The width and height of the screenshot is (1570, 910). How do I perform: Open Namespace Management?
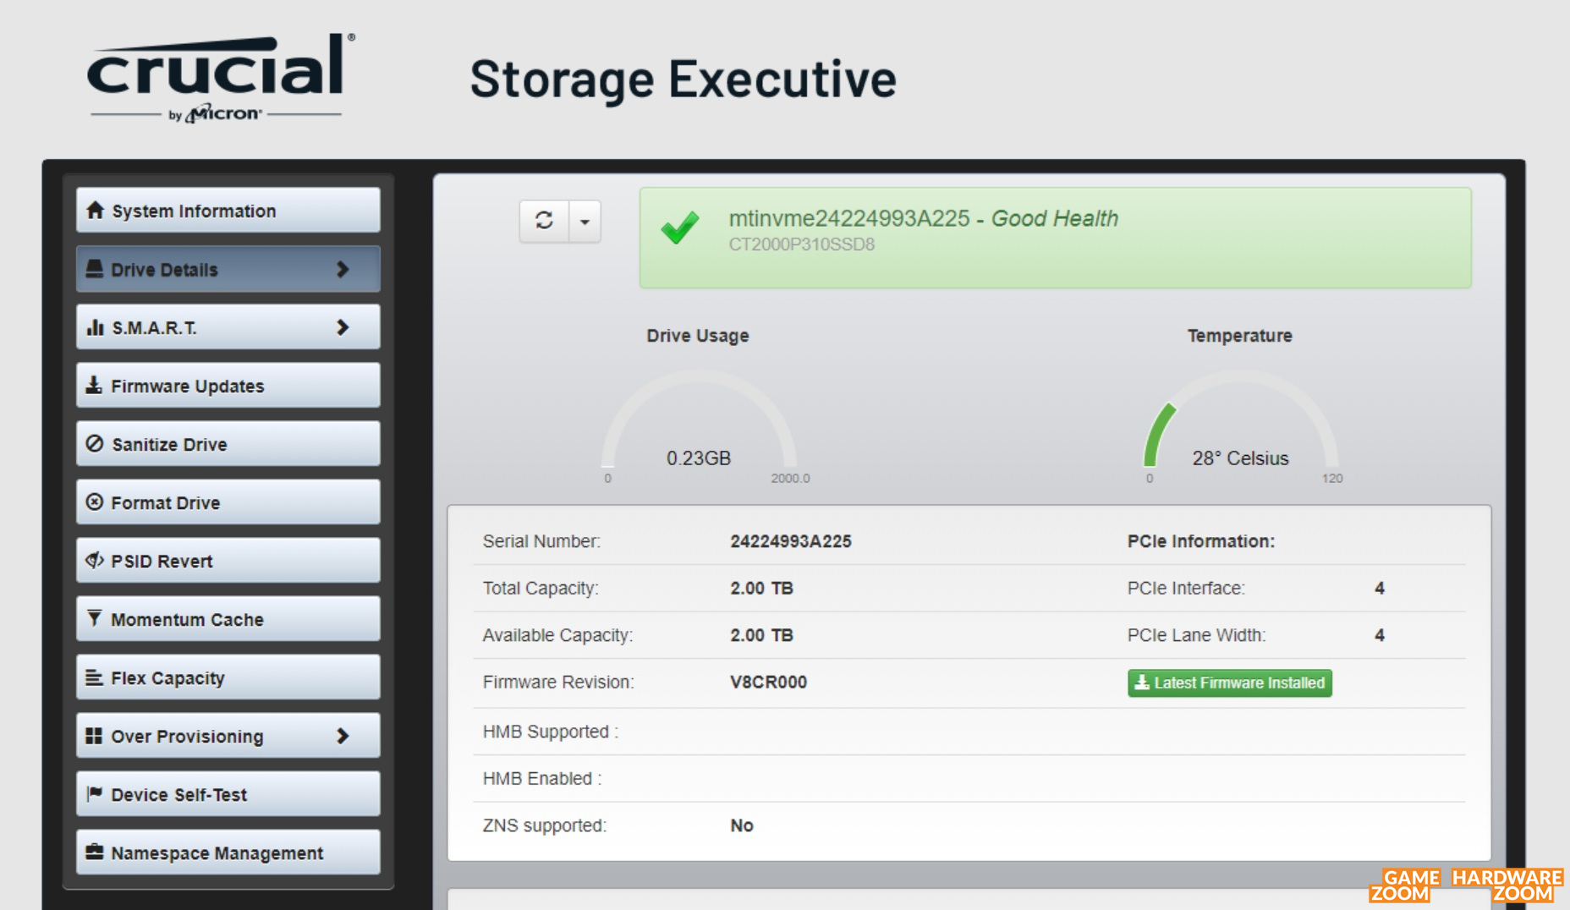(x=228, y=852)
